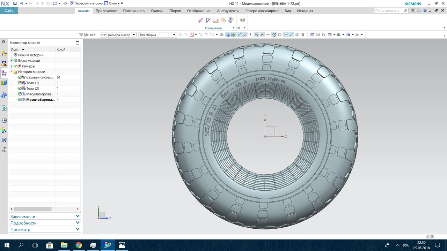Expand the Виды модели tree node

tap(12, 61)
